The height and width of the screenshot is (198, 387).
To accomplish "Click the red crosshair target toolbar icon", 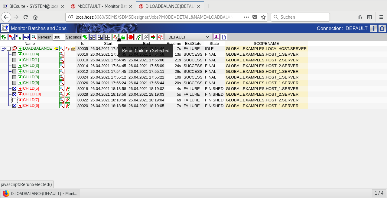I will pos(161,37).
